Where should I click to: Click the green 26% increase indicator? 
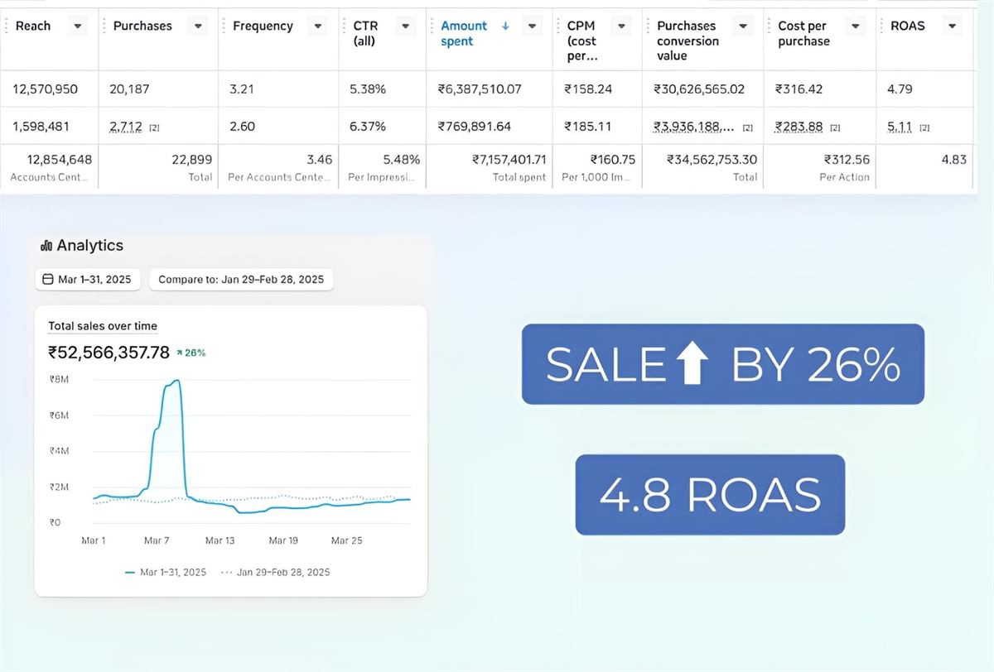tap(192, 352)
